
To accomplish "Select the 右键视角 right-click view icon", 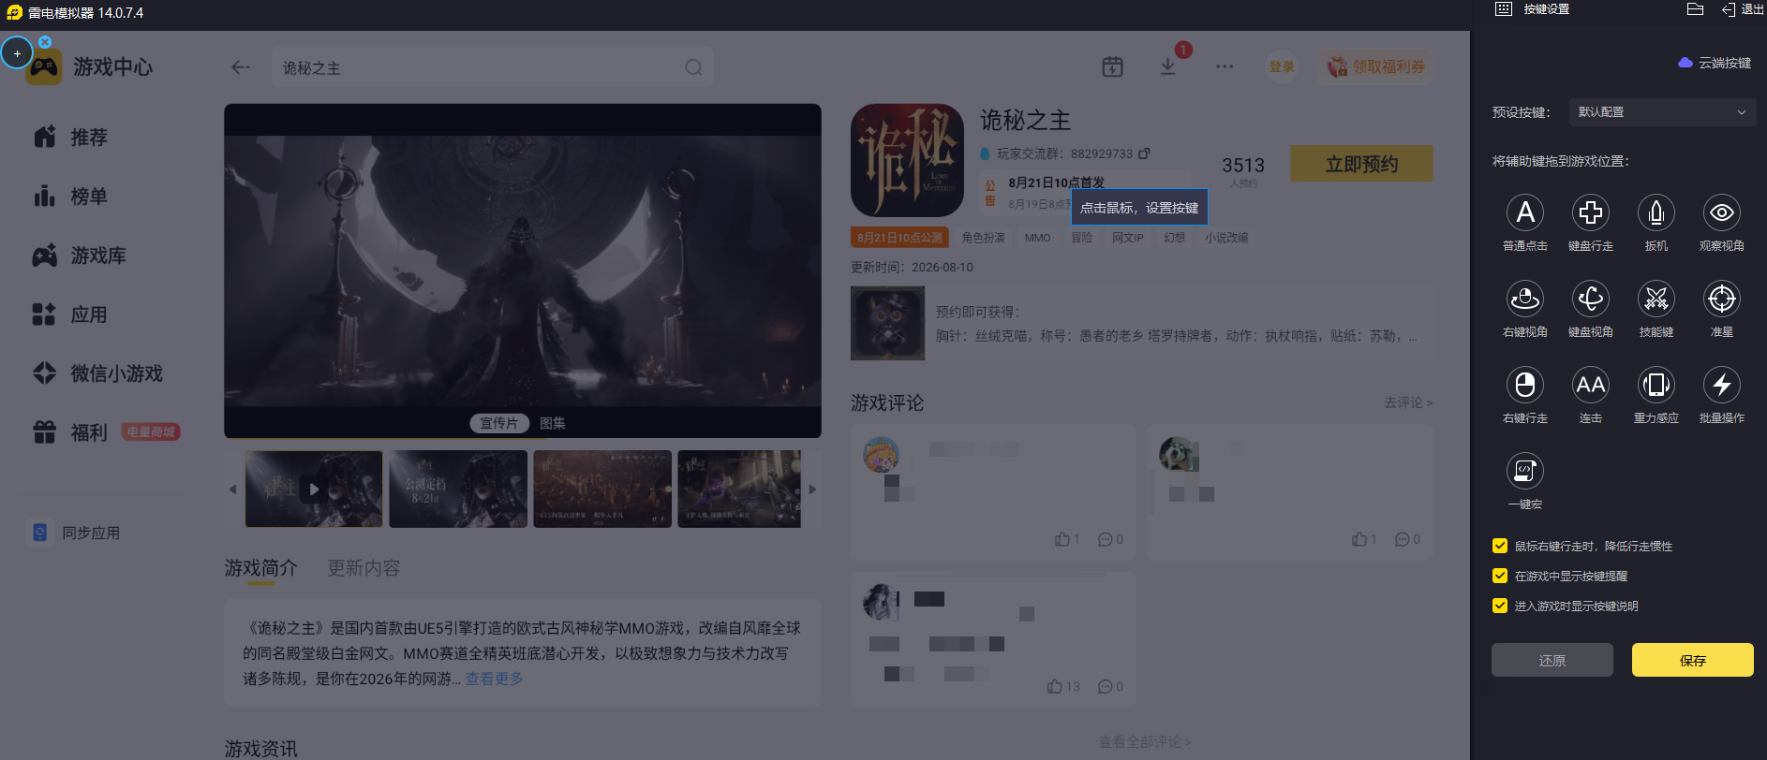I will pos(1525,299).
